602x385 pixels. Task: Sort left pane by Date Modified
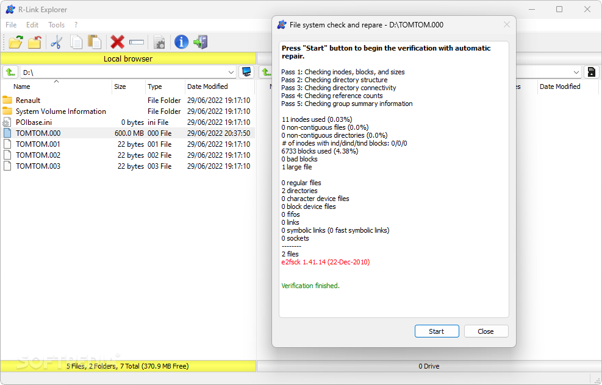(220, 87)
